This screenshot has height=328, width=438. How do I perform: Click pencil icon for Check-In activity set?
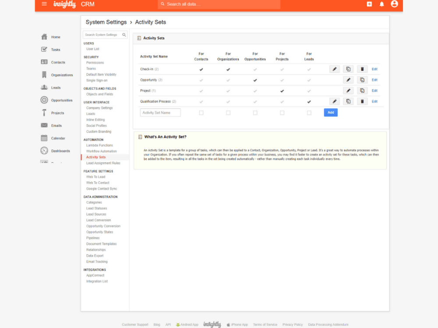point(334,69)
